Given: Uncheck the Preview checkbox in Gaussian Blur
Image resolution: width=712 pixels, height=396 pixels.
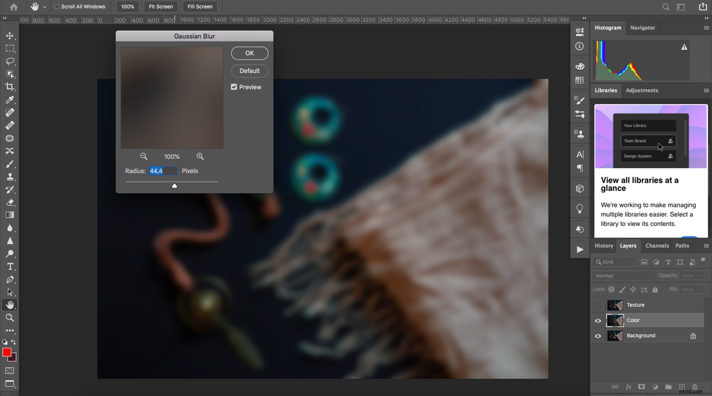Looking at the screenshot, I should (x=234, y=87).
